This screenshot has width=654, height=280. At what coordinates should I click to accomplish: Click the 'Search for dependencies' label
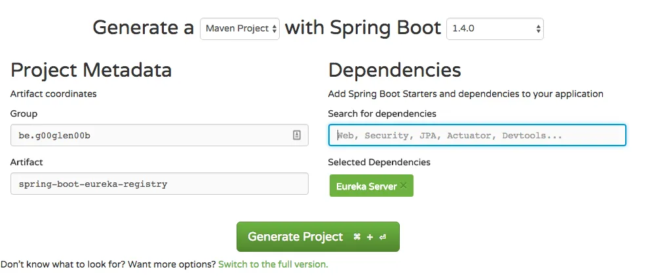[382, 113]
